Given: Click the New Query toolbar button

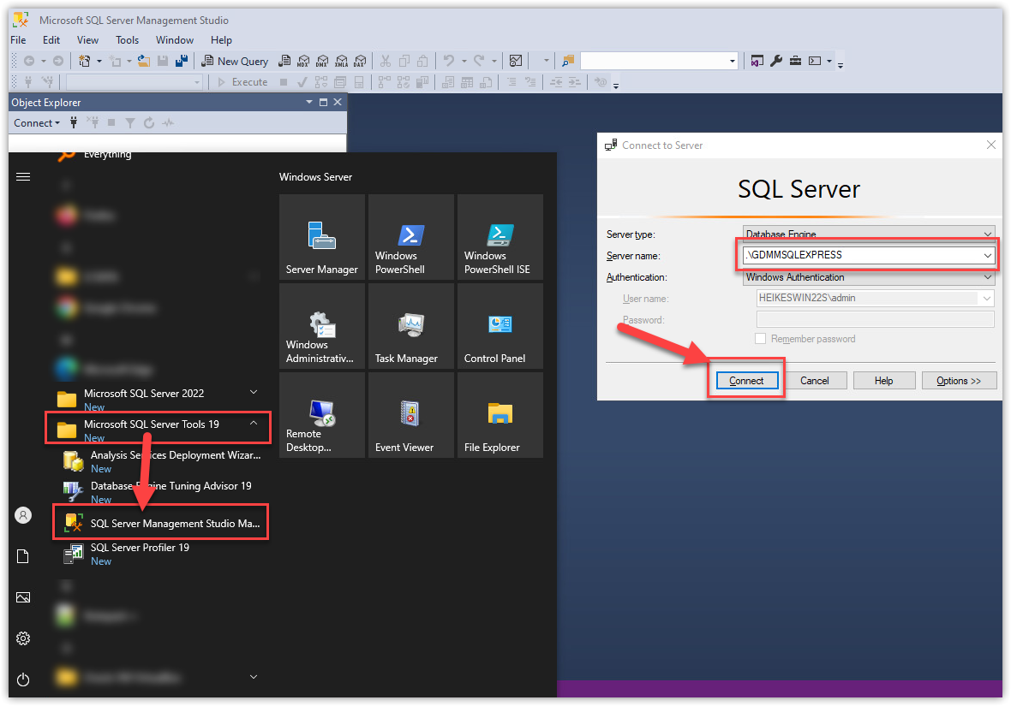Looking at the screenshot, I should pyautogui.click(x=235, y=61).
